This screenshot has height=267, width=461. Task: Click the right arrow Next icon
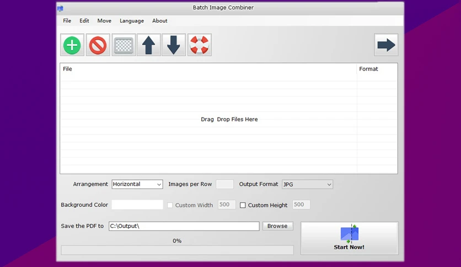[386, 45]
